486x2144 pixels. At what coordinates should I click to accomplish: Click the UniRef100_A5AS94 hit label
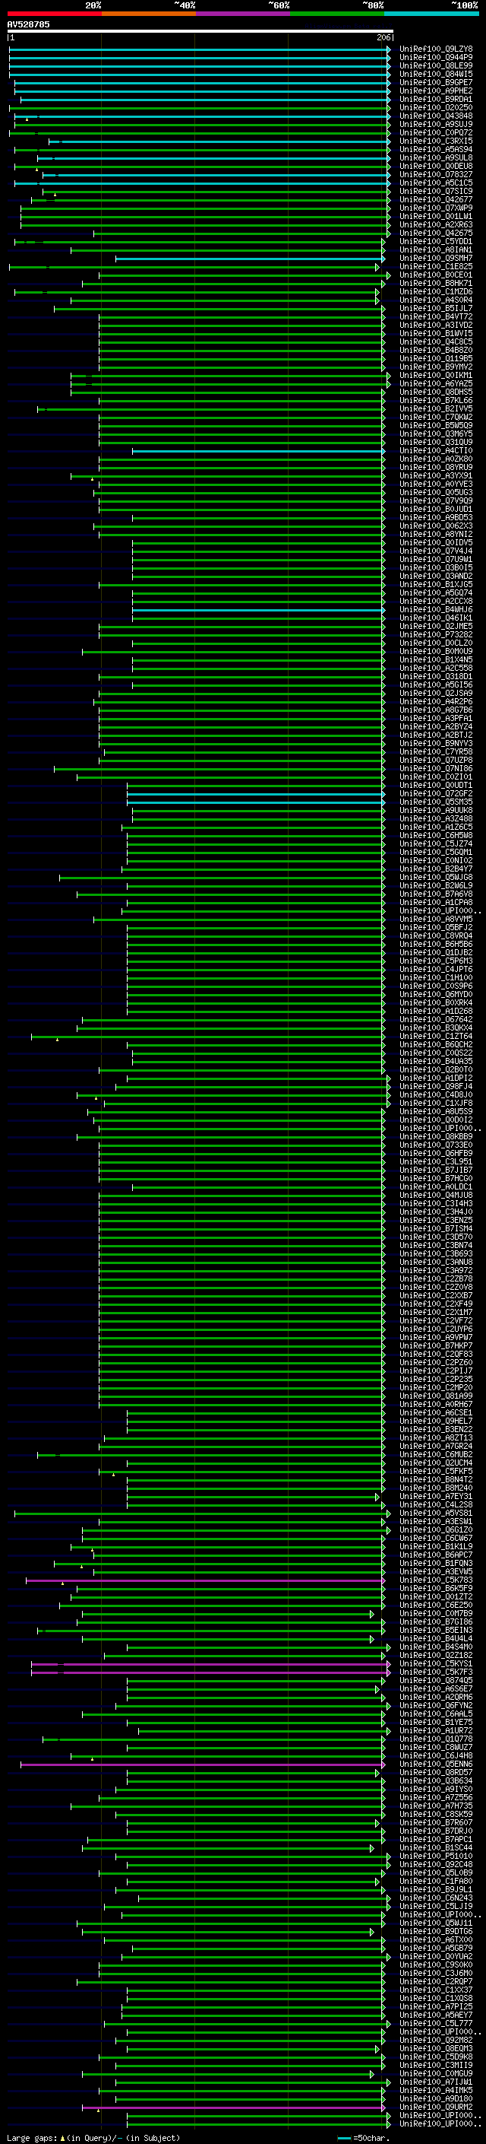[x=436, y=150]
